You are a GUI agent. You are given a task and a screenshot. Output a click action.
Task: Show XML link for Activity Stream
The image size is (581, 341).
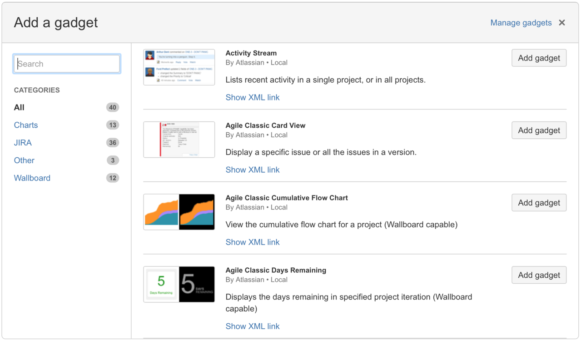tap(252, 97)
